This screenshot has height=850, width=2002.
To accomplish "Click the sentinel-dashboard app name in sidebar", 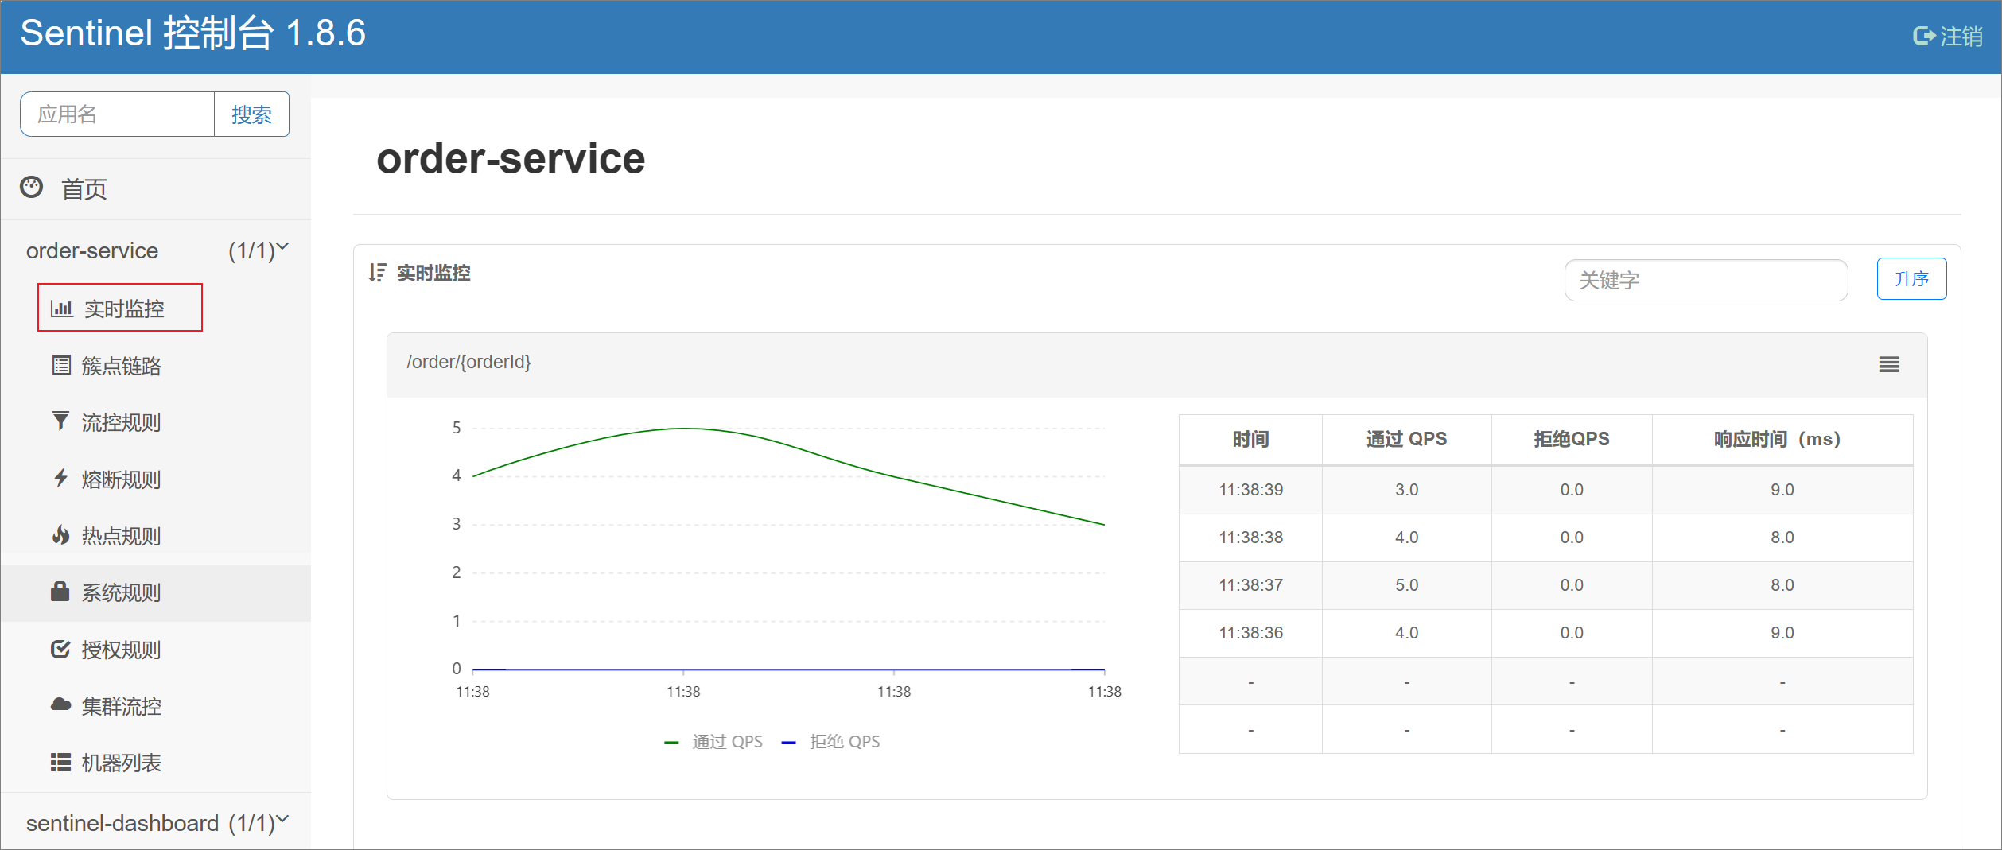I will click(122, 823).
